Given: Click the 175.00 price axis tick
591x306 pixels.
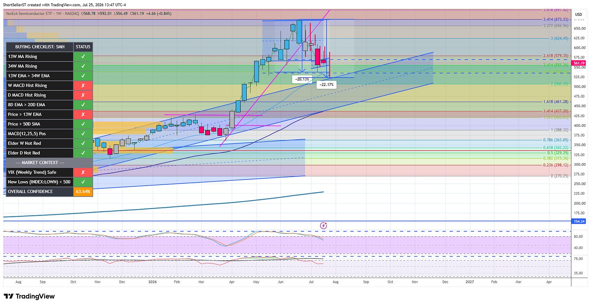Looking at the screenshot, I should click(x=579, y=213).
